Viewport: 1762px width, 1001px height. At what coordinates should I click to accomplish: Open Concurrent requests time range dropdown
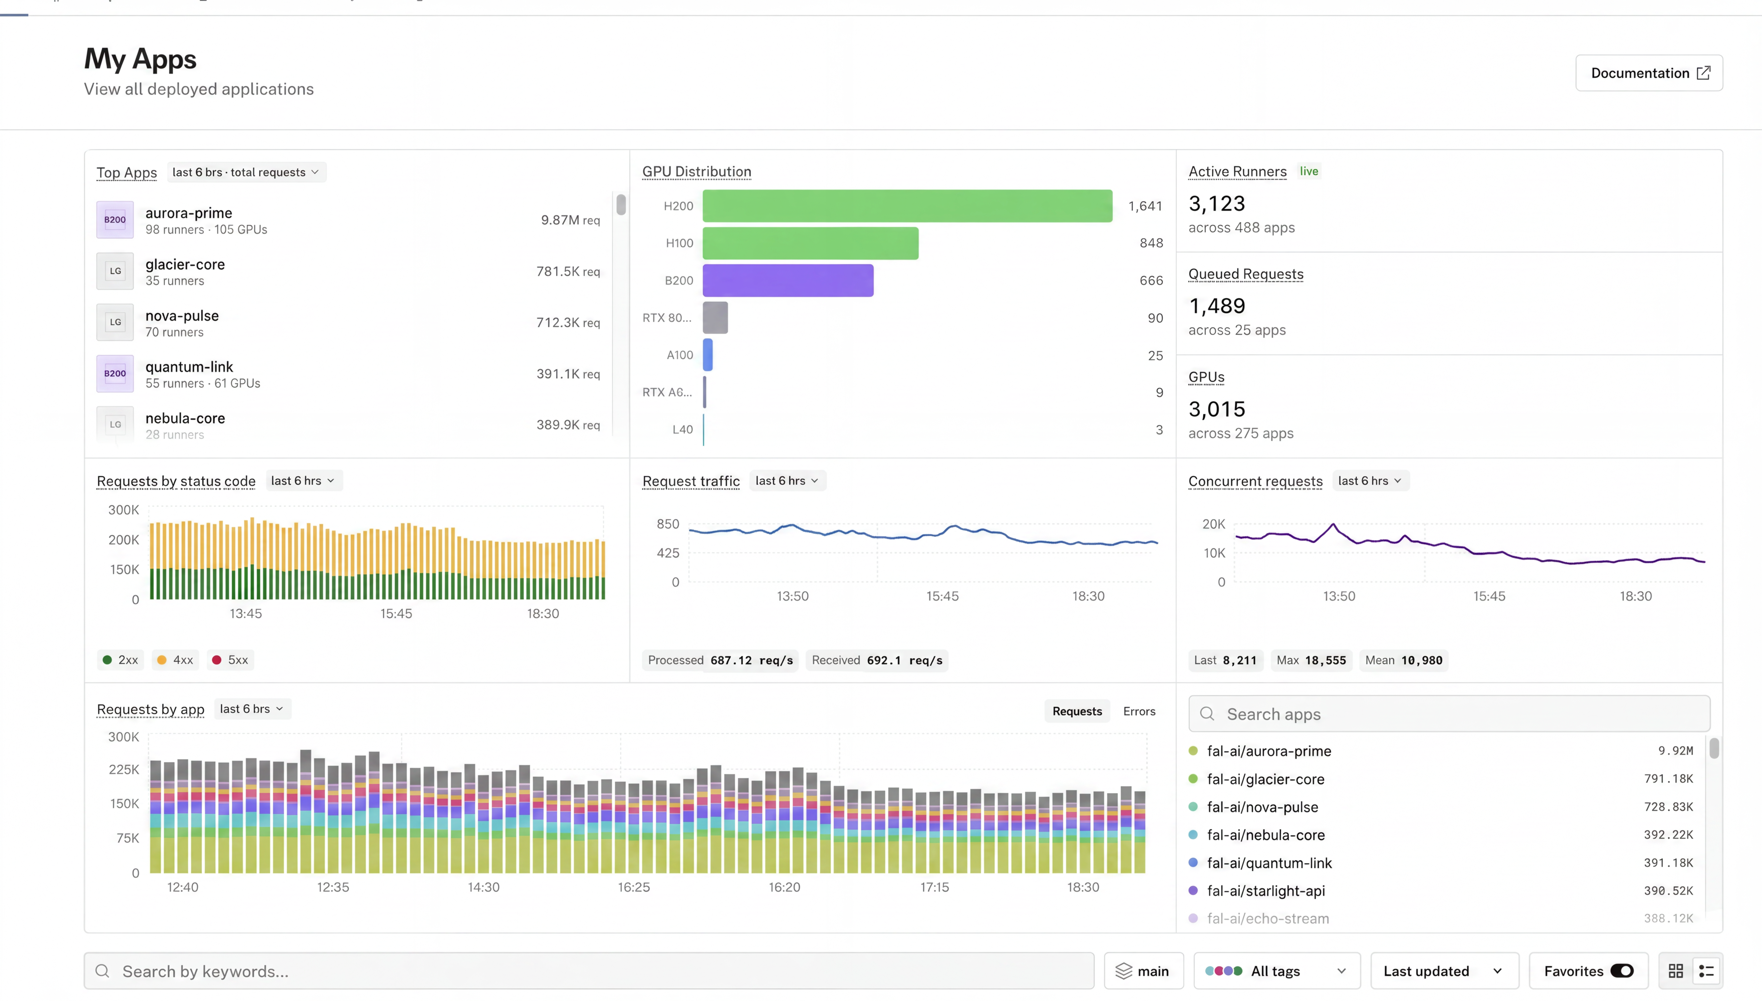(x=1371, y=481)
